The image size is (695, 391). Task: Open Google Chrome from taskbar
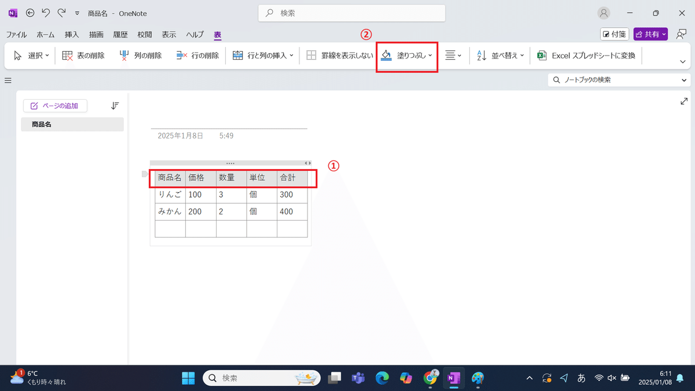tap(430, 378)
